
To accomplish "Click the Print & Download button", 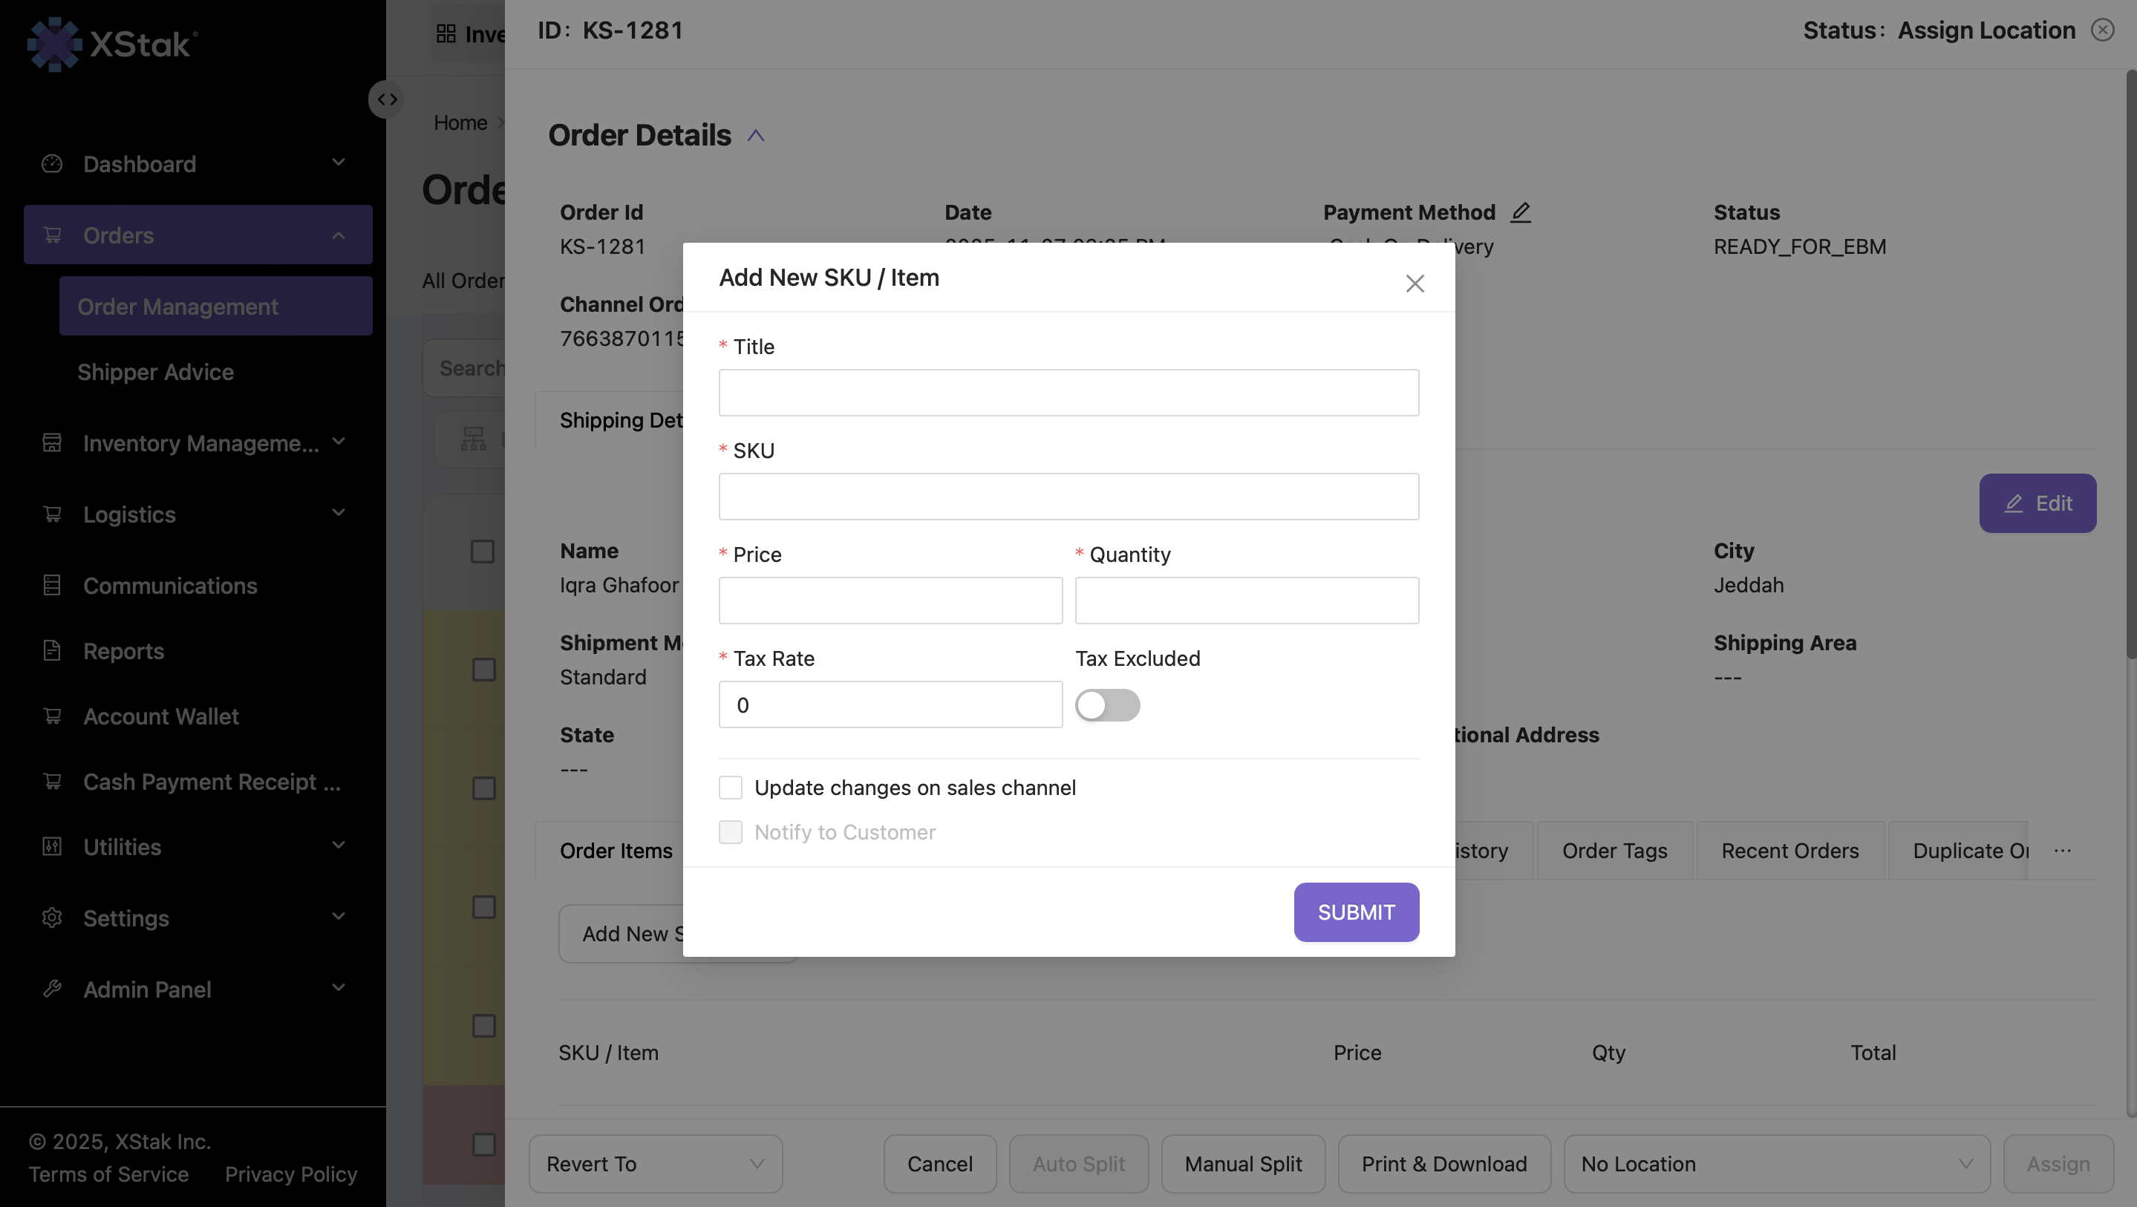I will 1443,1163.
